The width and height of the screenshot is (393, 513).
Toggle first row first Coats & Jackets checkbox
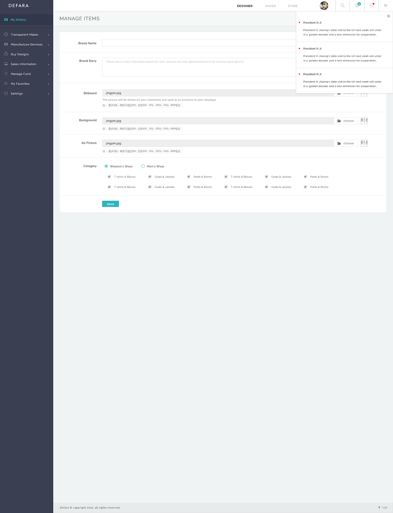coord(150,177)
